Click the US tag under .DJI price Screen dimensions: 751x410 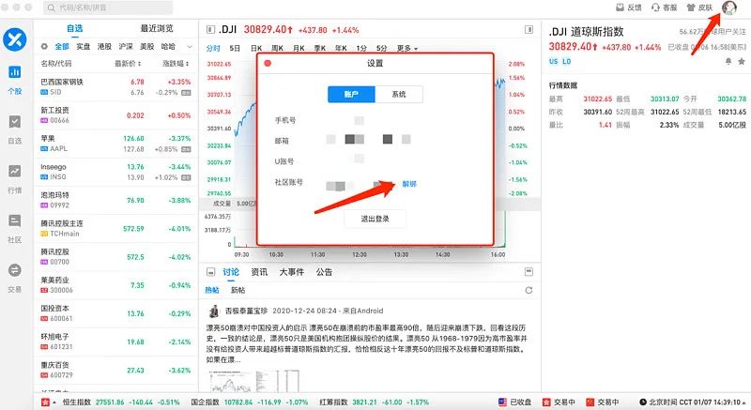click(x=554, y=61)
